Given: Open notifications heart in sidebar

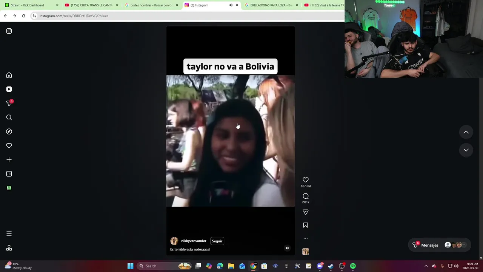Looking at the screenshot, I should click(9, 145).
